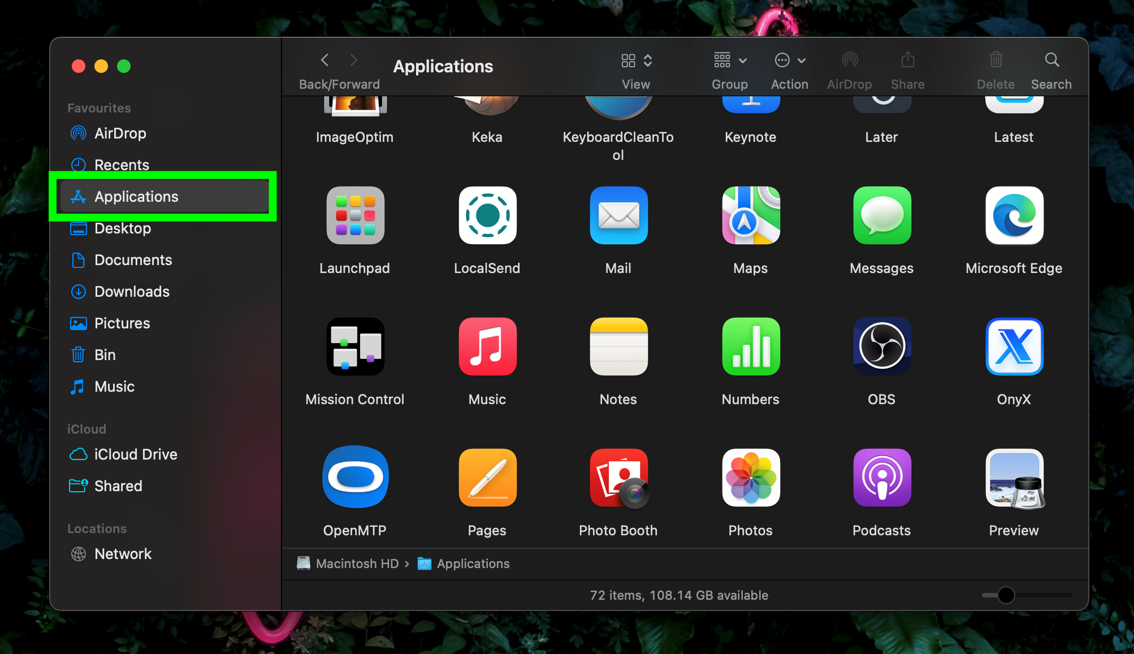Click the OpenMTP app icon
1134x654 pixels.
coord(355,478)
